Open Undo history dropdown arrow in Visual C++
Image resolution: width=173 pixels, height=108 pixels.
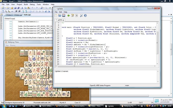tap(35, 8)
